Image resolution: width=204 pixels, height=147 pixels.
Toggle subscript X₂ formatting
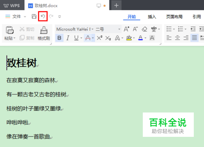tap(108, 38)
